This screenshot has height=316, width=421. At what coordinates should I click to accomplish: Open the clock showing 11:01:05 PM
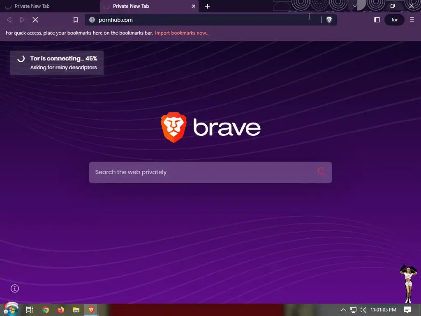383,309
